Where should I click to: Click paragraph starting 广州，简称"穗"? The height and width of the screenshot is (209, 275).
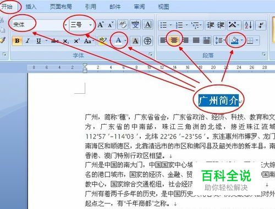coord(180,117)
